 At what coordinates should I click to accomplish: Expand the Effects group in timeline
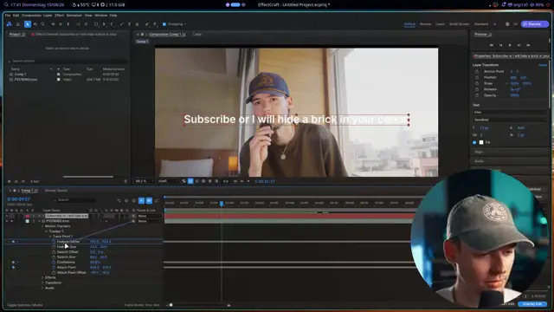coord(42,277)
